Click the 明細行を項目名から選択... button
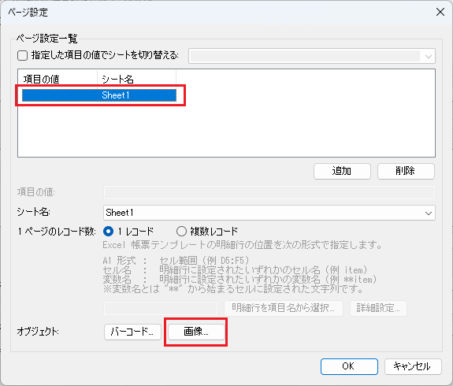 [x=284, y=308]
